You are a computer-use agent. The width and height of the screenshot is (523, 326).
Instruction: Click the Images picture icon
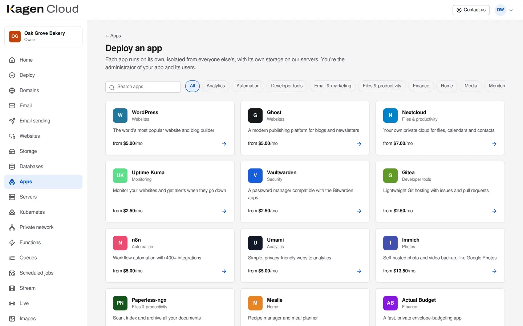click(x=12, y=319)
